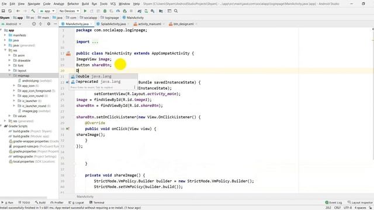Close the activity_main.xml tab
The image size is (374, 210).
pos(164,24)
